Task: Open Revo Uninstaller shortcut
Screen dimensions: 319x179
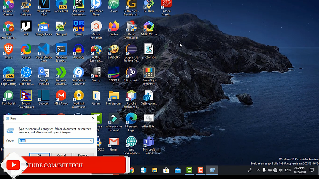Action: pos(131,30)
